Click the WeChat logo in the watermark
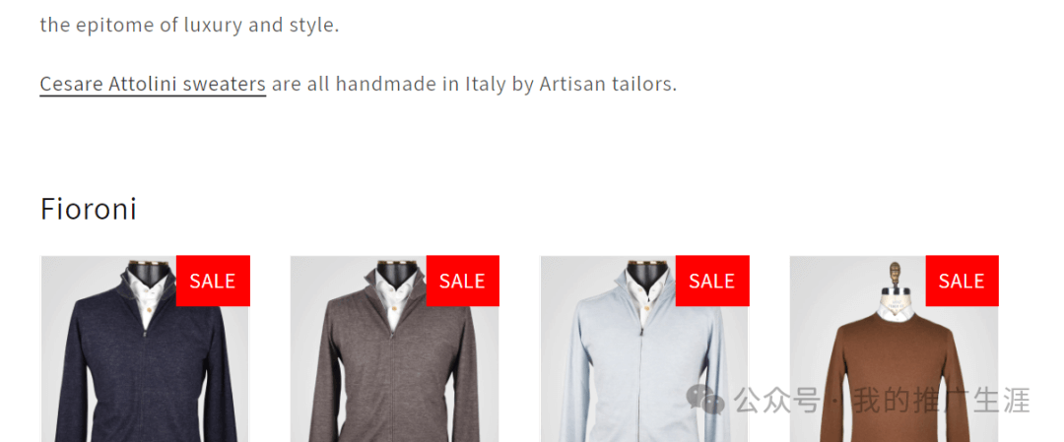The height and width of the screenshot is (442, 1064). tap(705, 400)
